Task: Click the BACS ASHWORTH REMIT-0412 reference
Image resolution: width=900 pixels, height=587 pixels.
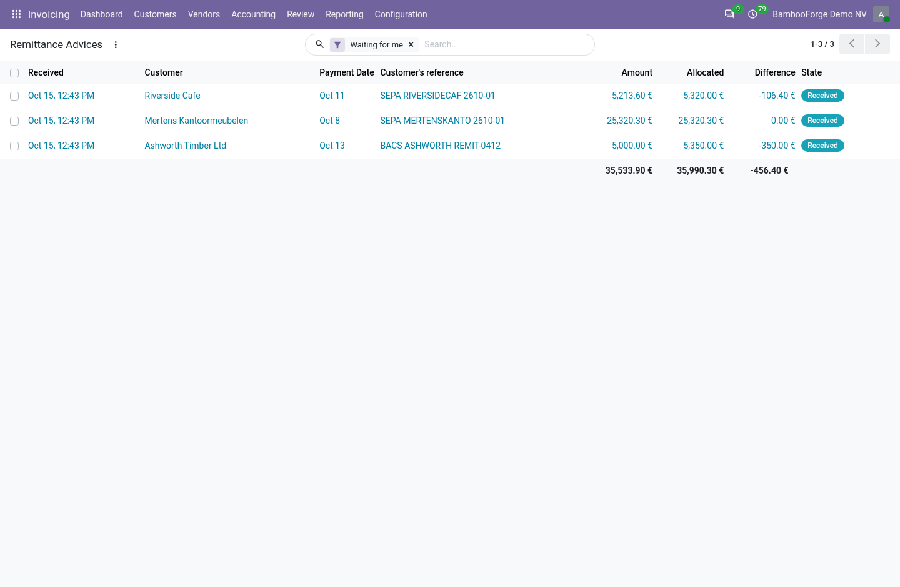Action: pyautogui.click(x=440, y=146)
